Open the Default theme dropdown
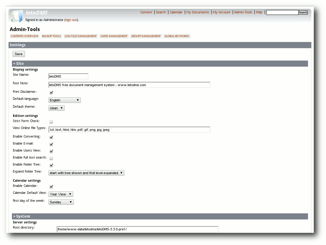 click(x=56, y=108)
